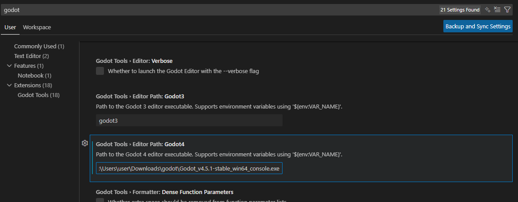The height and width of the screenshot is (202, 518).
Task: Select Commonly Used in the settings tree
Action: tap(39, 47)
